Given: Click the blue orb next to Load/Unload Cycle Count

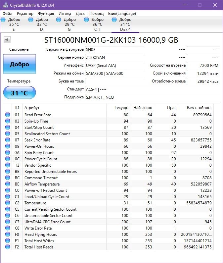Looking at the screenshot, I should point(8,196).
